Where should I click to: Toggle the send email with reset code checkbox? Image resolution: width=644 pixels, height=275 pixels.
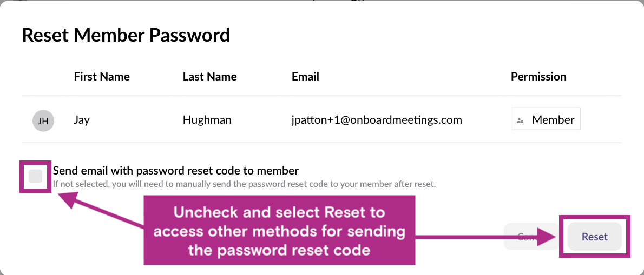coord(36,176)
